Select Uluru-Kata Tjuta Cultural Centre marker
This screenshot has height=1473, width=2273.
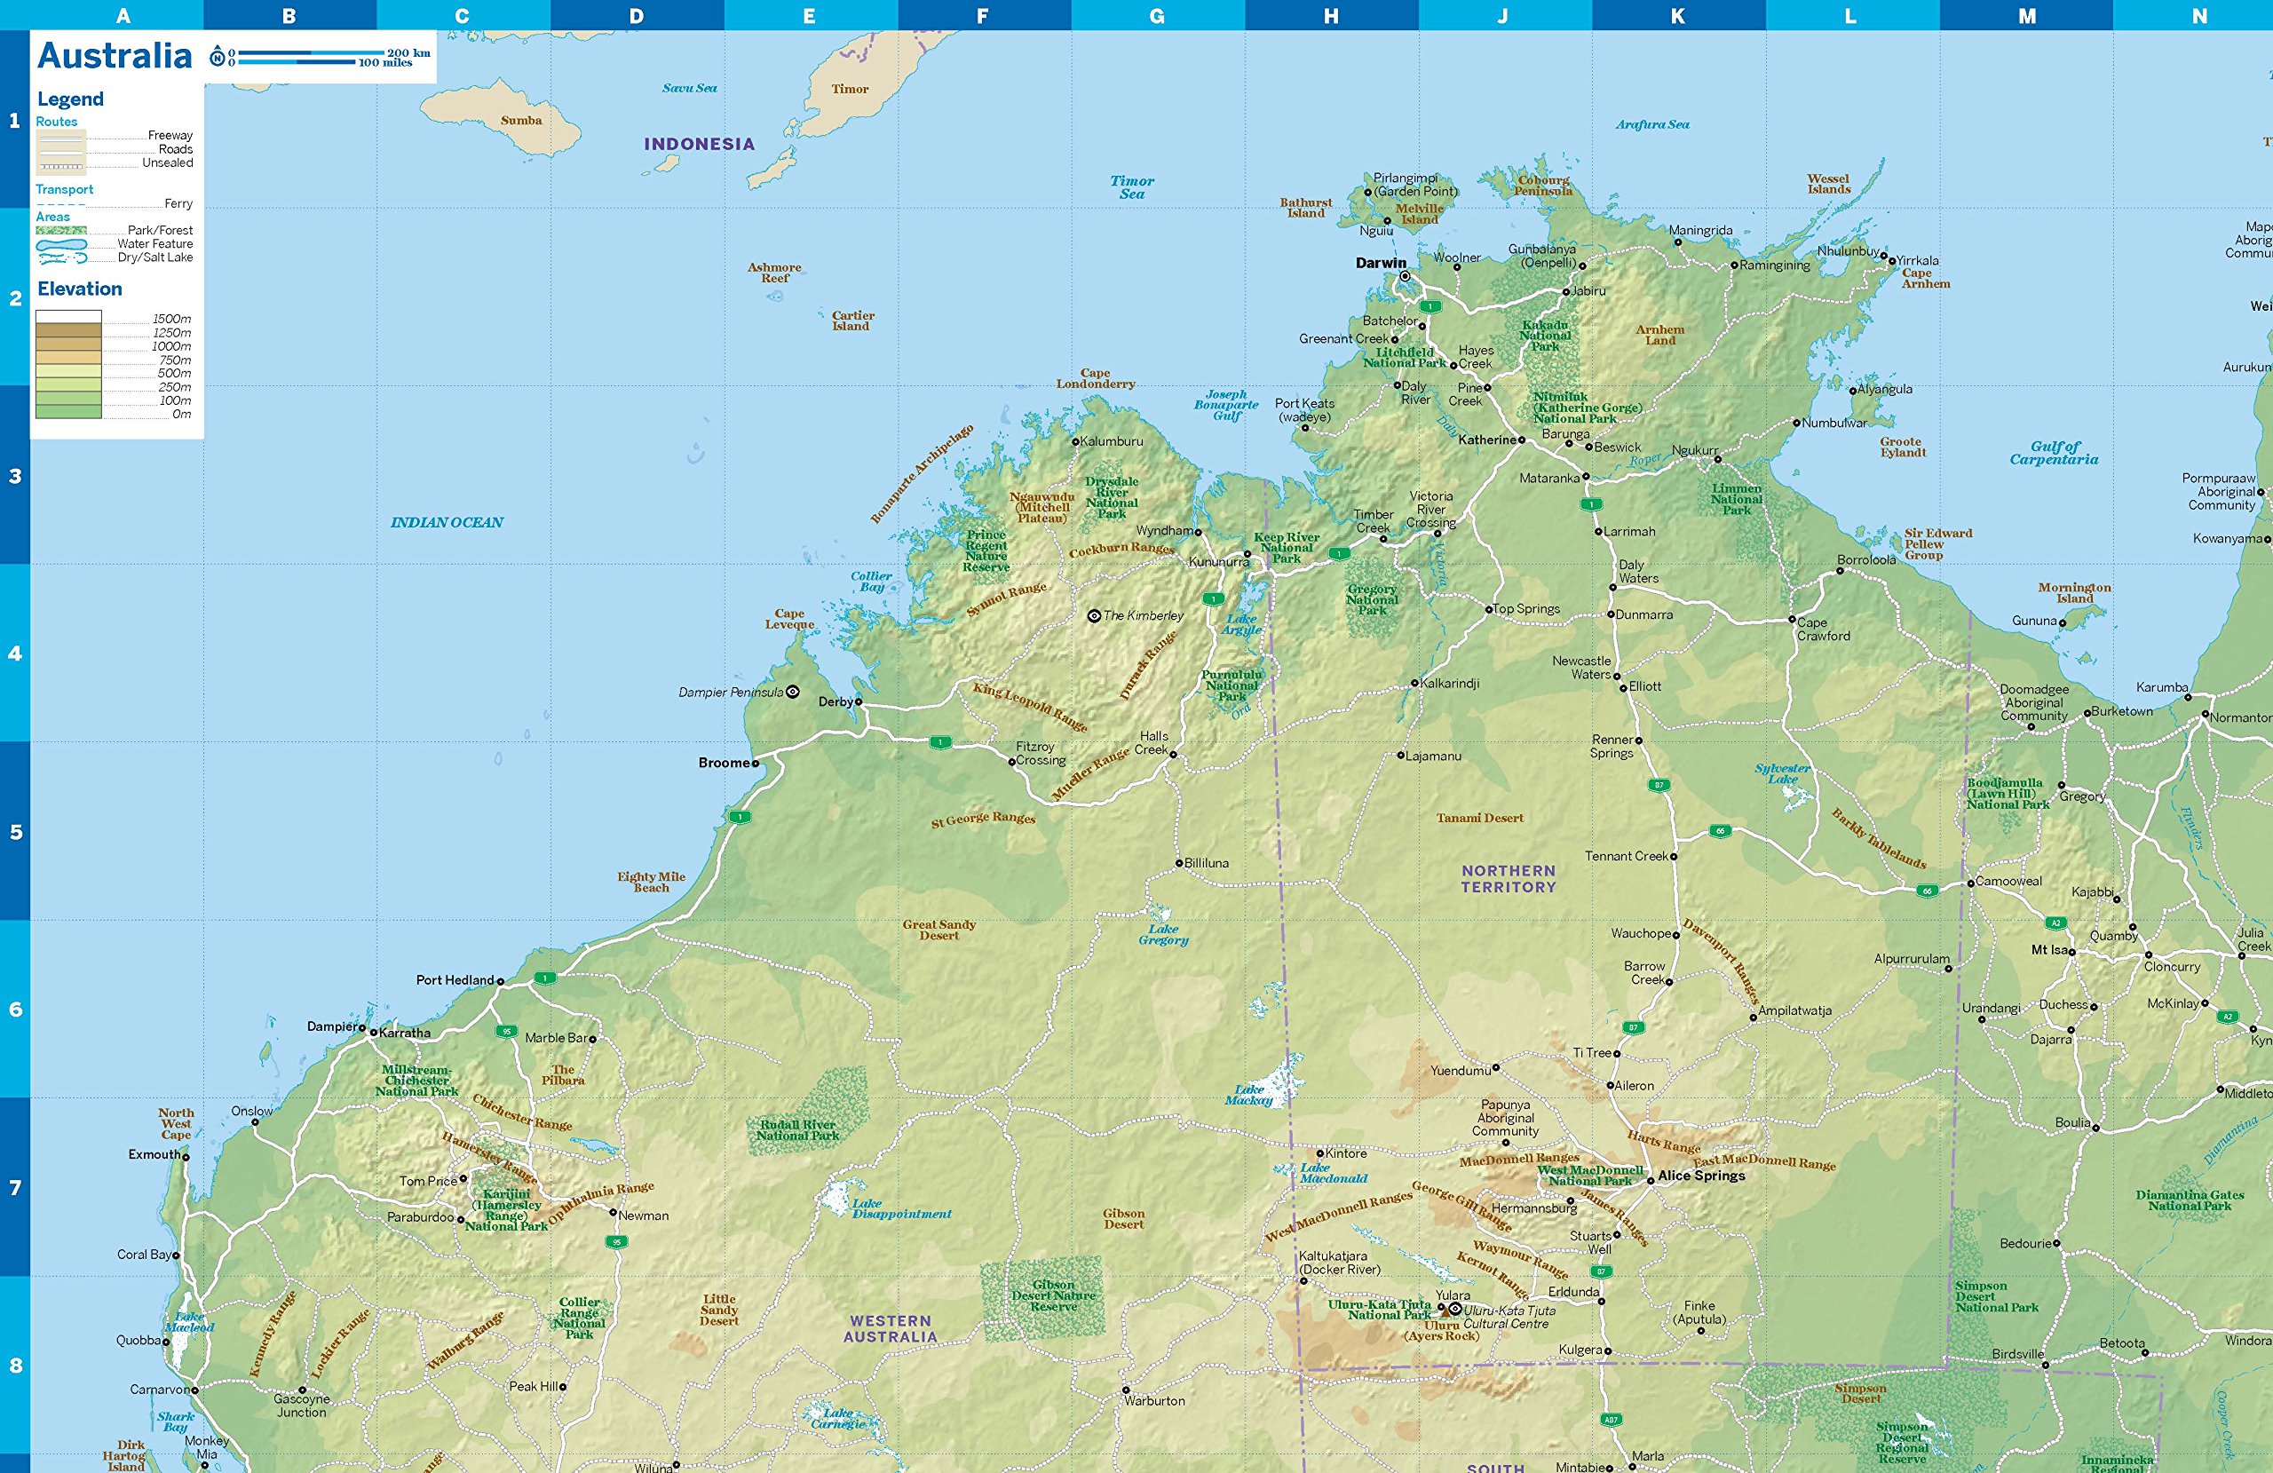click(1454, 1310)
